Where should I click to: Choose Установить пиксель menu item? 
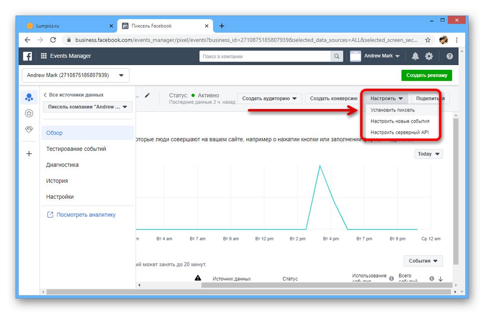393,110
